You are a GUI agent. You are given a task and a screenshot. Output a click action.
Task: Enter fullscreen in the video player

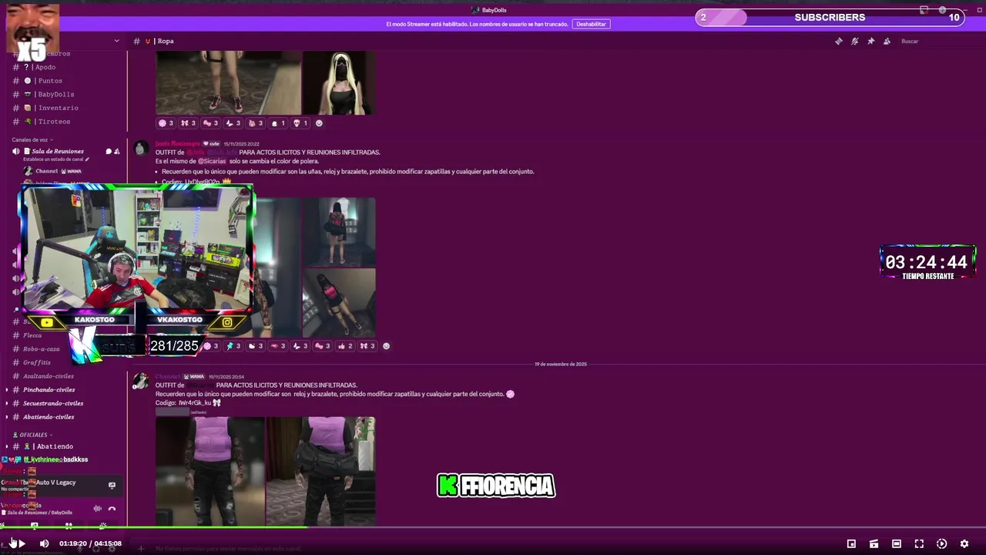[x=919, y=543]
